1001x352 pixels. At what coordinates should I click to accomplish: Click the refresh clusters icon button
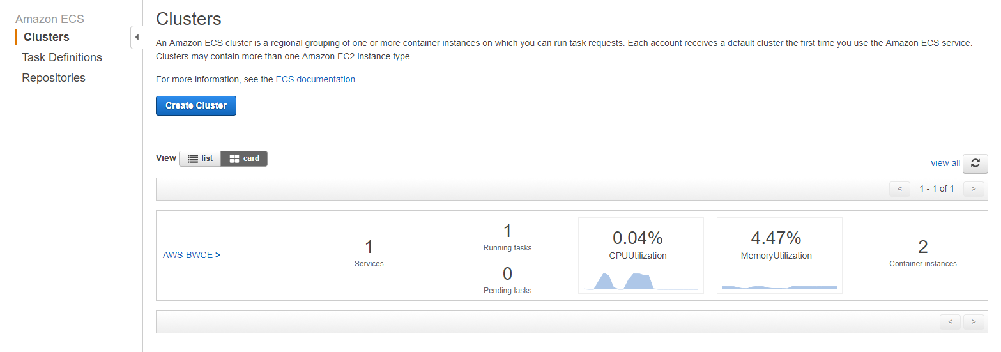975,163
